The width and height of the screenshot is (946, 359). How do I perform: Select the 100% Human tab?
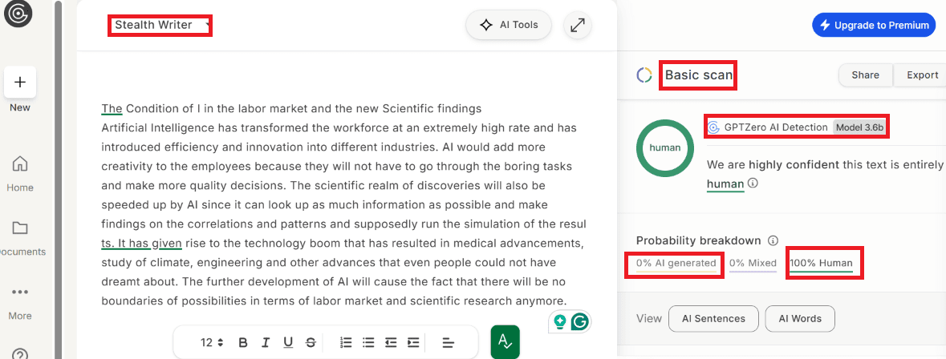pyautogui.click(x=821, y=263)
